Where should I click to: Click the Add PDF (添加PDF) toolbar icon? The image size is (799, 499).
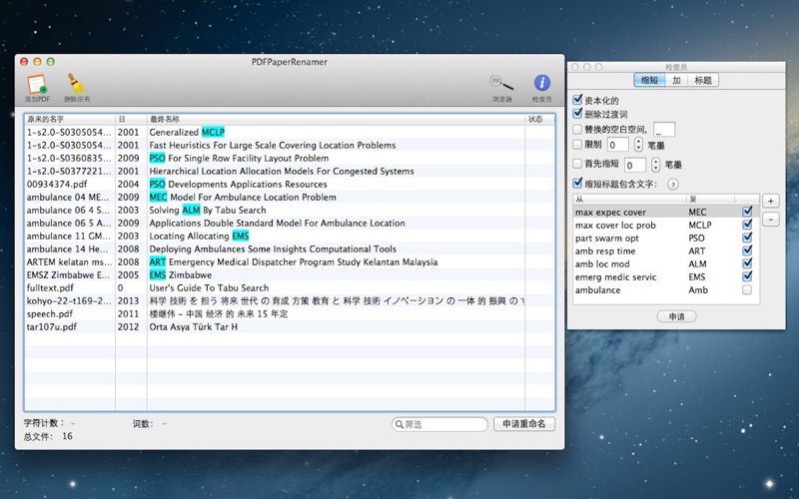point(37,85)
